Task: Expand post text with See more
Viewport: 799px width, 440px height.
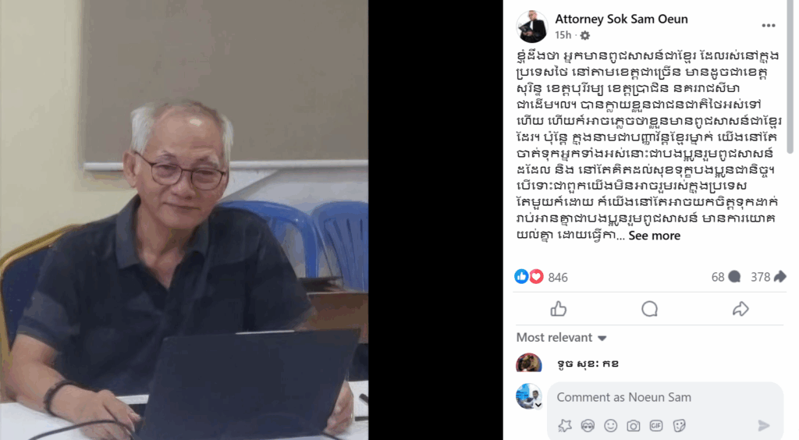Action: click(x=655, y=236)
